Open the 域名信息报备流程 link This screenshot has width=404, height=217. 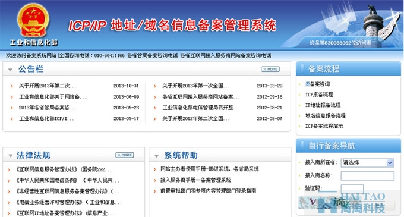point(326,116)
